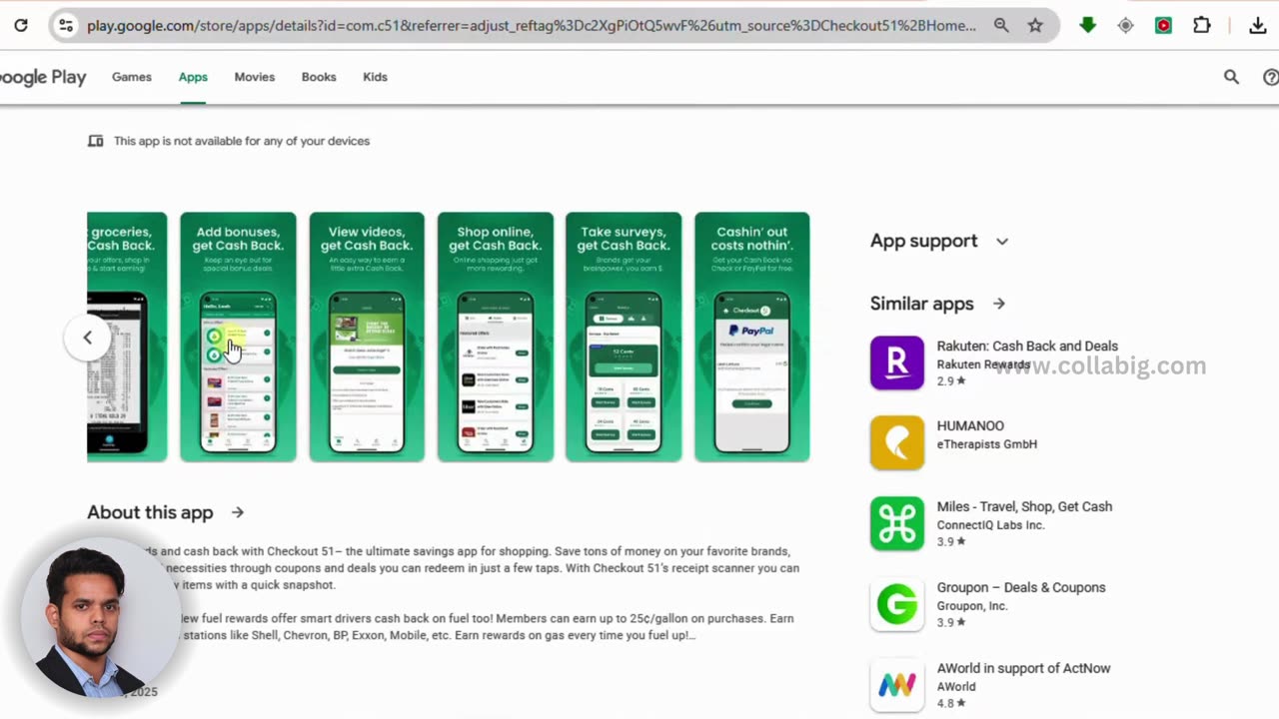Image resolution: width=1279 pixels, height=719 pixels.
Task: Open 'AWorld in support of ActNow' title
Action: pyautogui.click(x=1023, y=668)
